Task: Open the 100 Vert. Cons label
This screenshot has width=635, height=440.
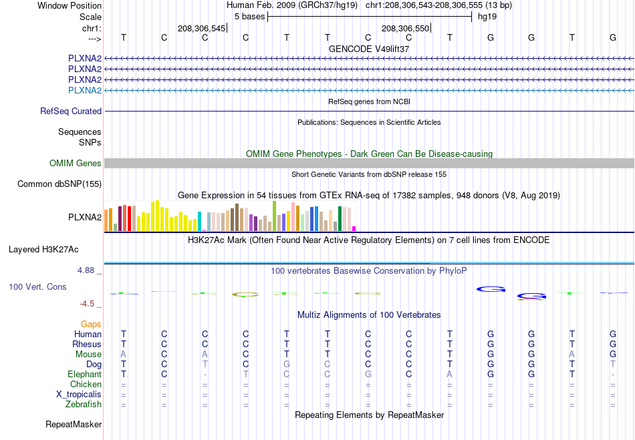Action: click(37, 286)
